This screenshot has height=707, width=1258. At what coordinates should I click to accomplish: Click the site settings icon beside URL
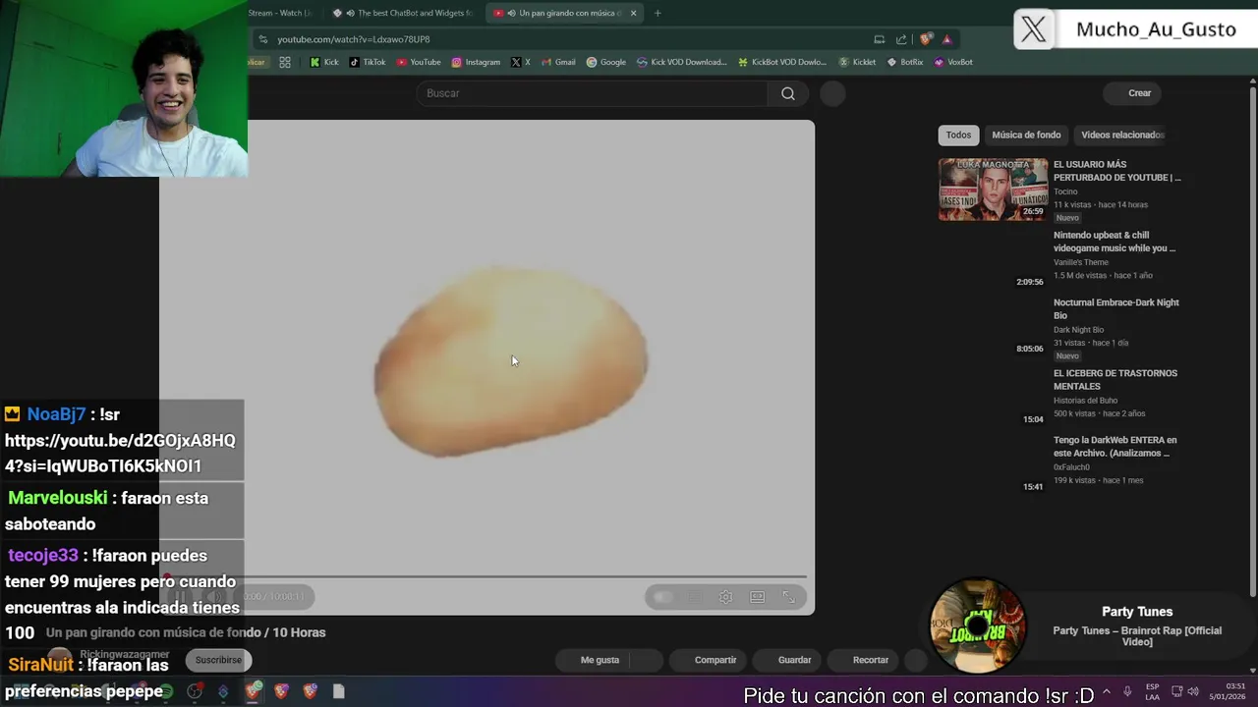coord(262,39)
